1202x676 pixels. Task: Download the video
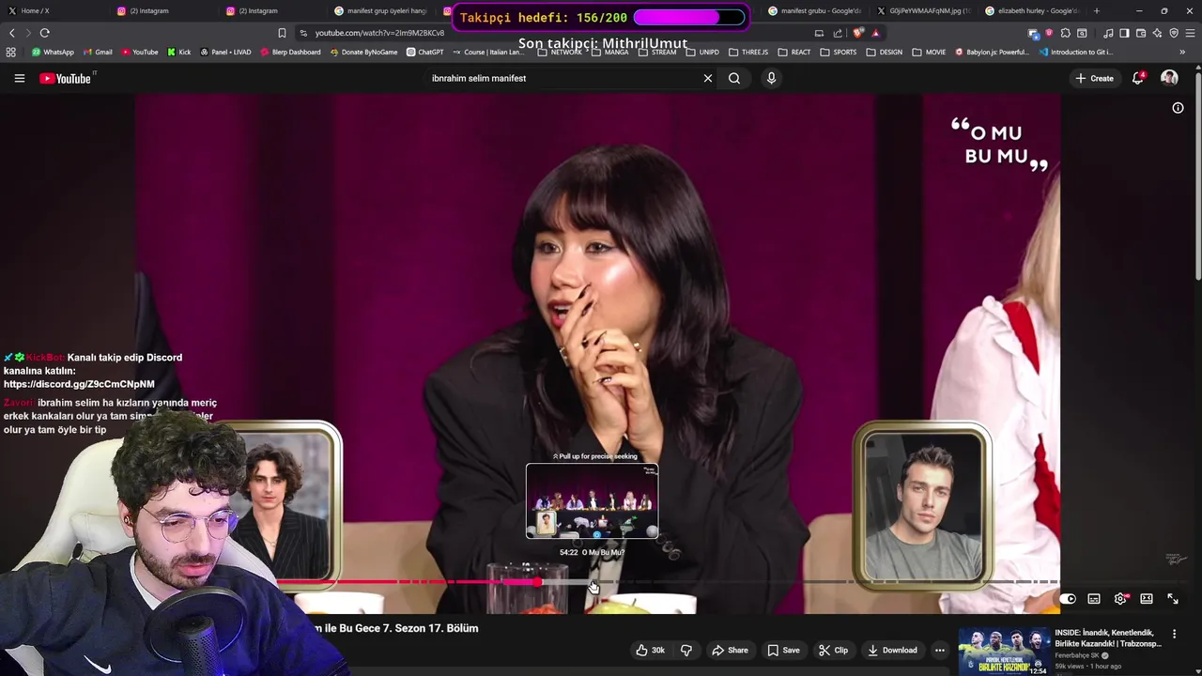coord(892,650)
